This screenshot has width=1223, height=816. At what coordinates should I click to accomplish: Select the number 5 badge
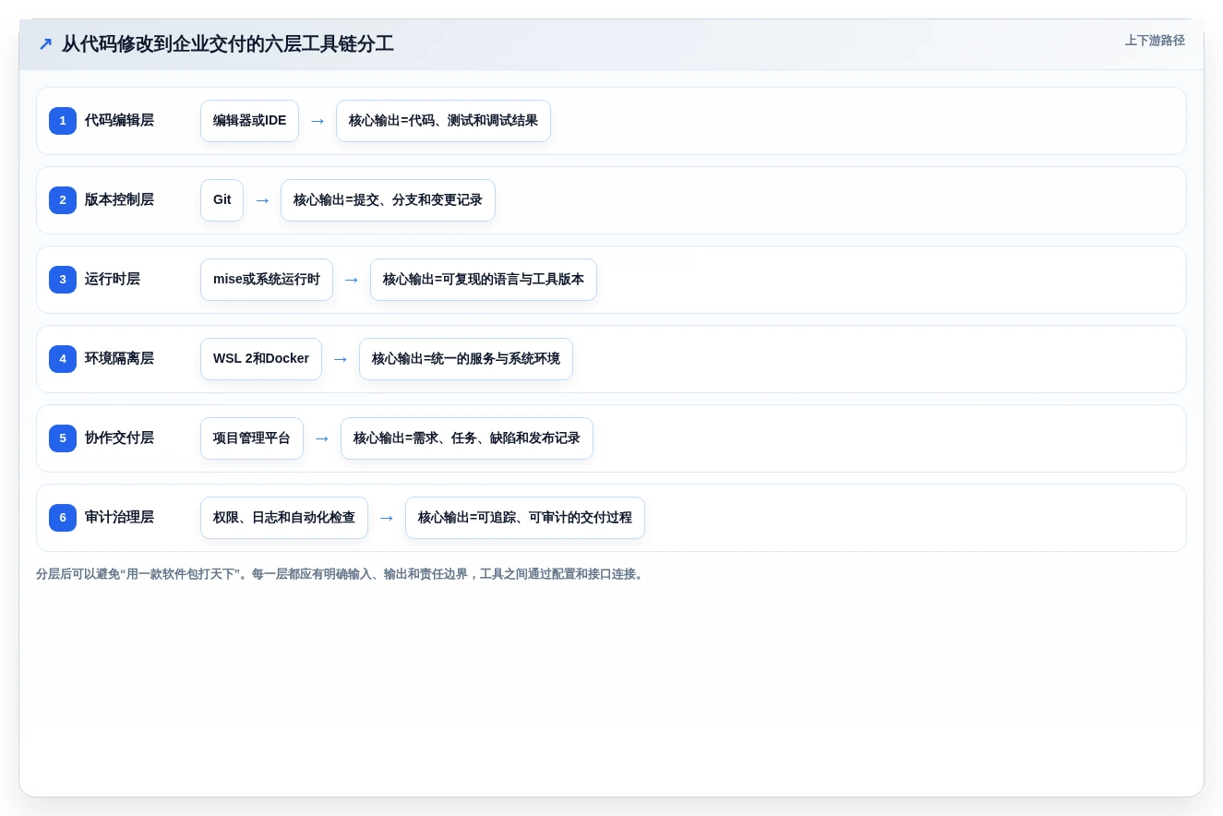coord(63,438)
